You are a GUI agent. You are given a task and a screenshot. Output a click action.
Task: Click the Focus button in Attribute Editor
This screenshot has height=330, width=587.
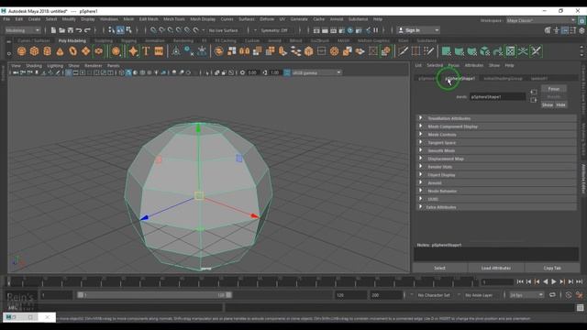tap(554, 89)
